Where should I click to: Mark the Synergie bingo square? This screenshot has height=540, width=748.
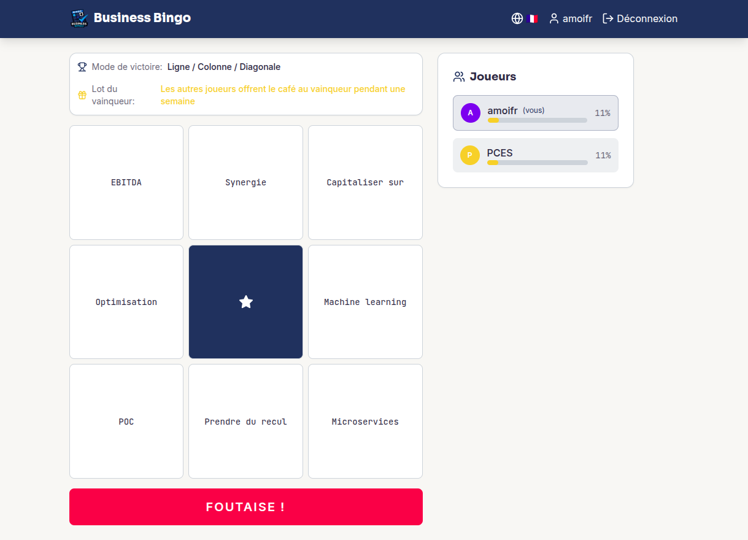point(245,182)
